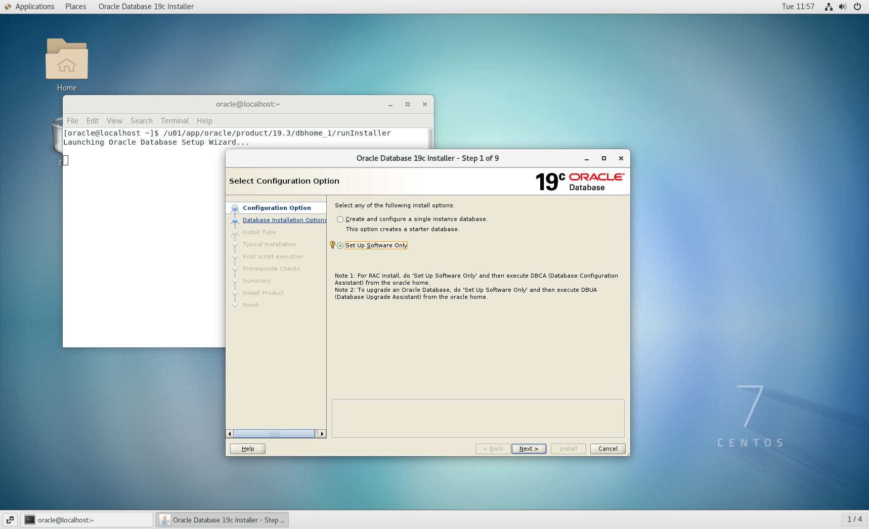Viewport: 869px width, 529px height.
Task: Click the Next > button
Action: (529, 449)
